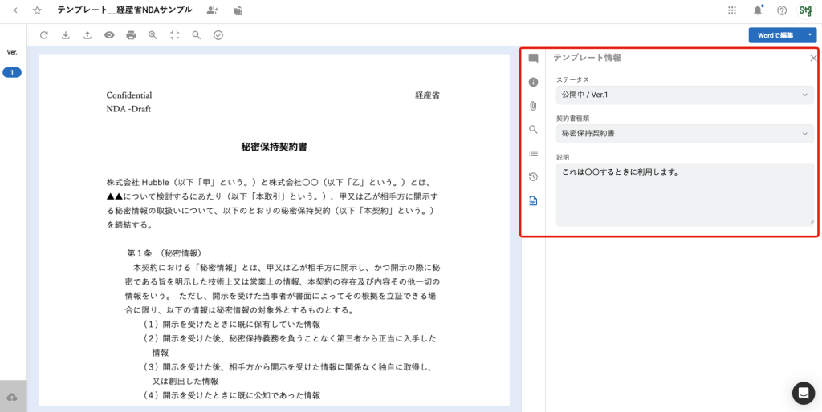822x412 pixels.
Task: Select version 1 badge
Action: [x=12, y=72]
